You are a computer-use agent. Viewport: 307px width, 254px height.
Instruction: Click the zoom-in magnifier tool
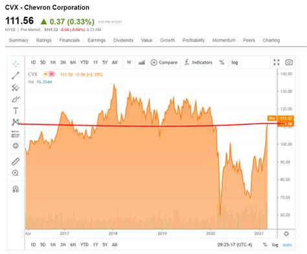(x=16, y=173)
